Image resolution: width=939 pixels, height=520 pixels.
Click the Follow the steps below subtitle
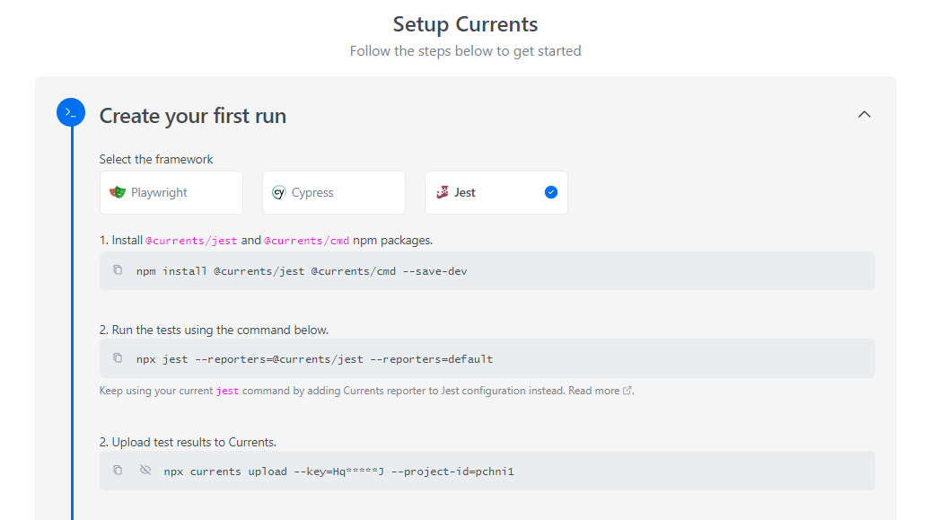pos(465,51)
